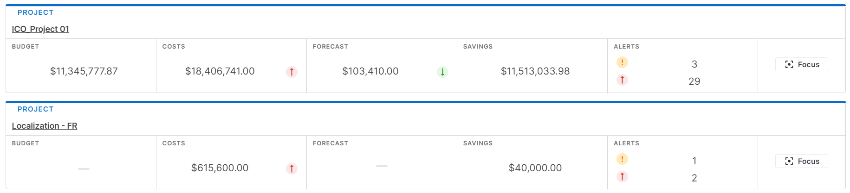Click the critical alert count 29

694,81
